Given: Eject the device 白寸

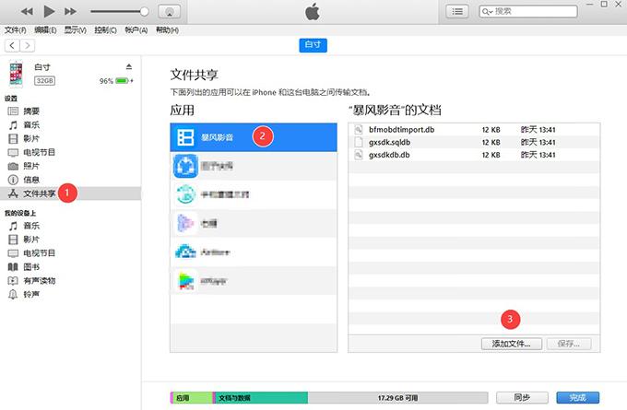Looking at the screenshot, I should [129, 66].
